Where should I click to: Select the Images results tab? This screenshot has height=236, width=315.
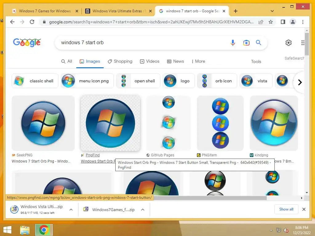click(x=90, y=61)
